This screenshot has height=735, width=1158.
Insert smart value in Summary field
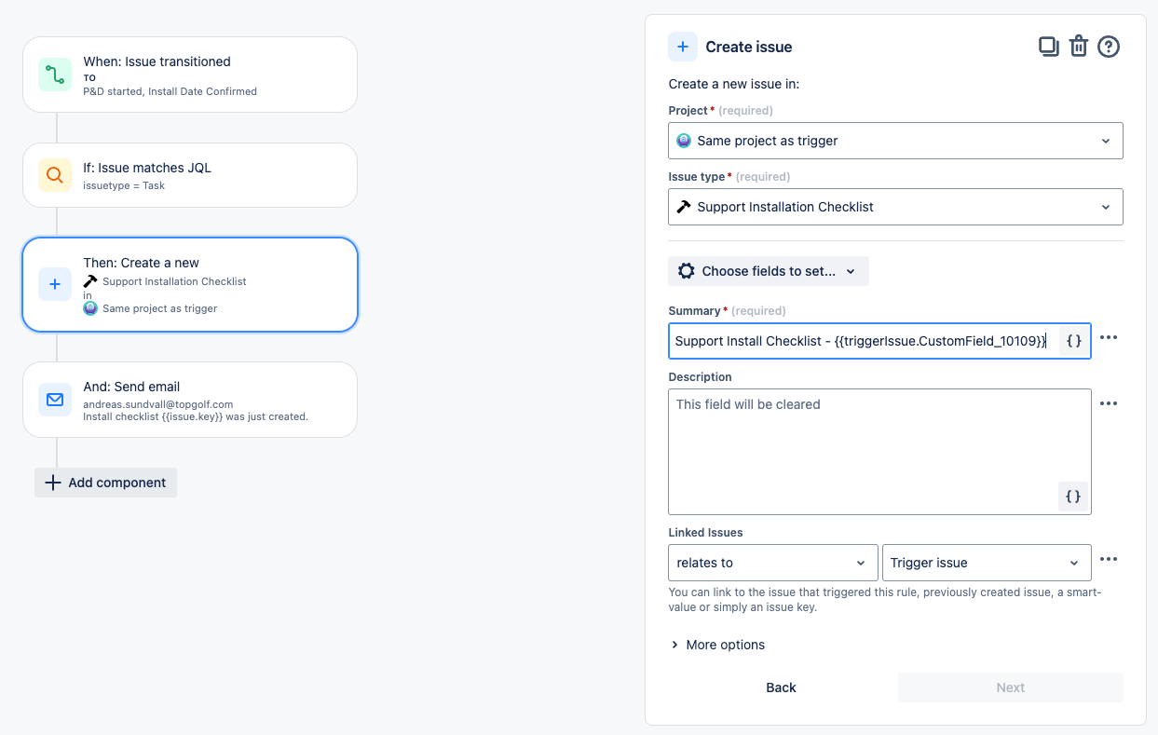(1073, 341)
